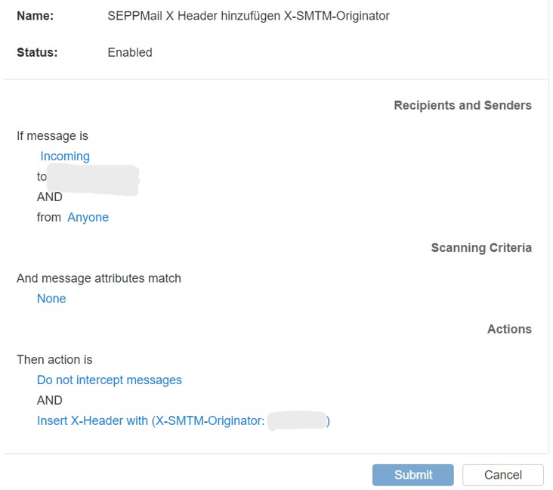553x490 pixels.
Task: Click the Enabled status value
Action: click(130, 52)
